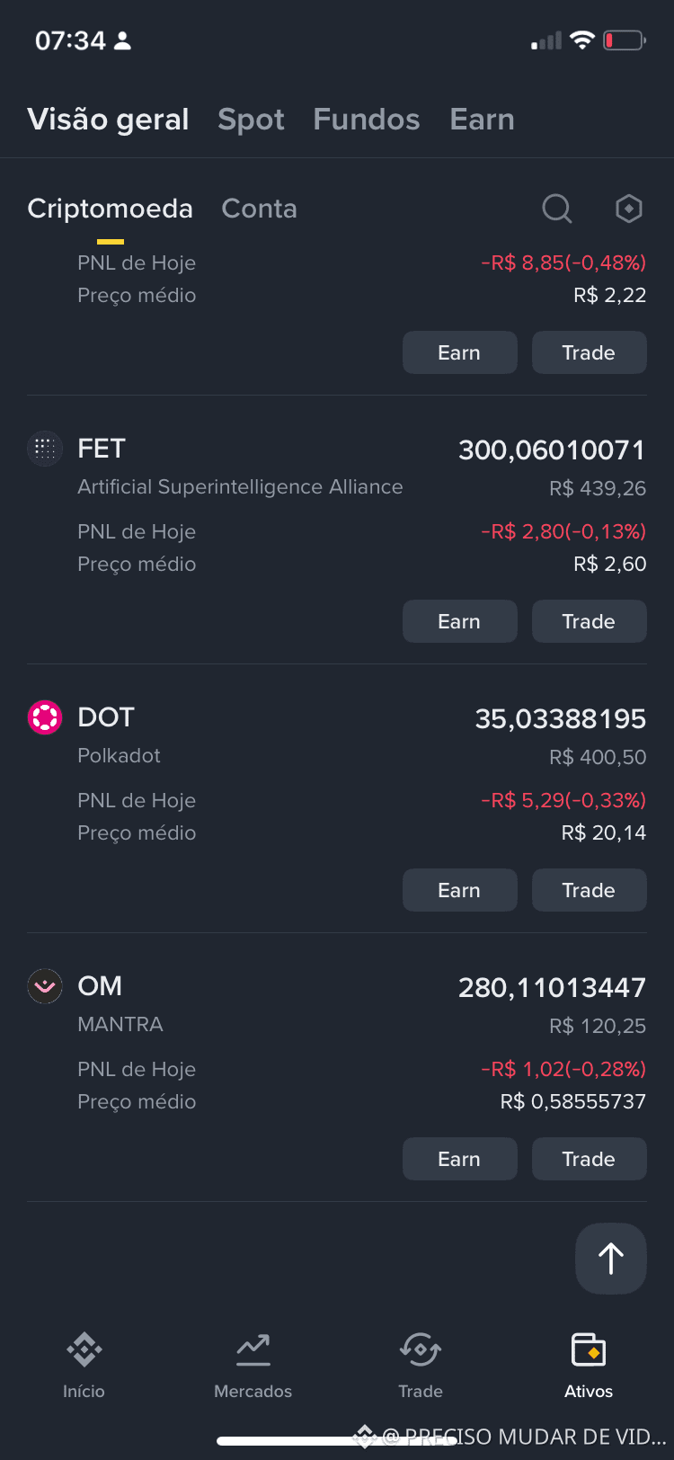Open Mercados in bottom navigation
The height and width of the screenshot is (1460, 674).
coord(253,1366)
